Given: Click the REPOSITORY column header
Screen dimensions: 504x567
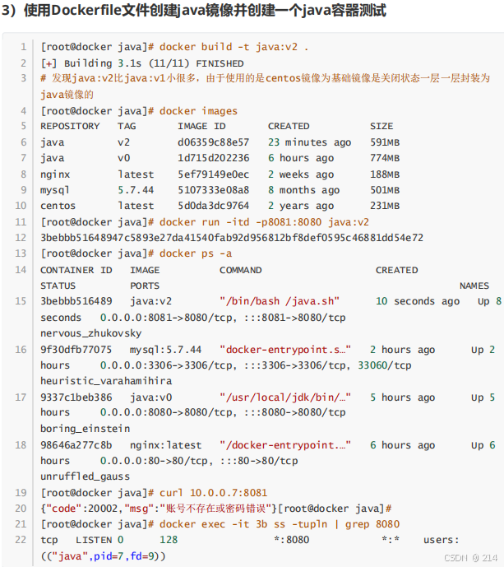Looking at the screenshot, I should tap(70, 126).
